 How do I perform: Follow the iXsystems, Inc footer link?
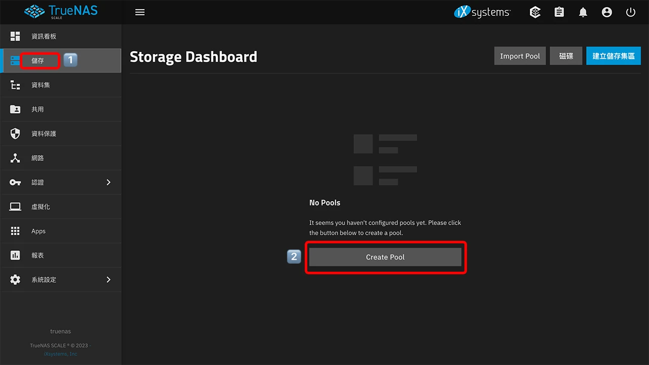tap(60, 354)
